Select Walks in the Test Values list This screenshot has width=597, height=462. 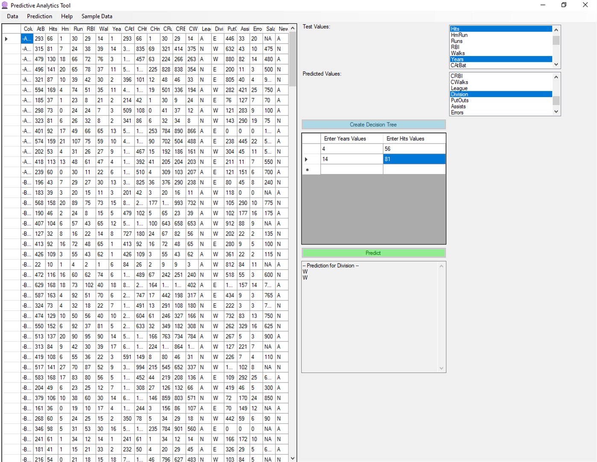(470, 53)
